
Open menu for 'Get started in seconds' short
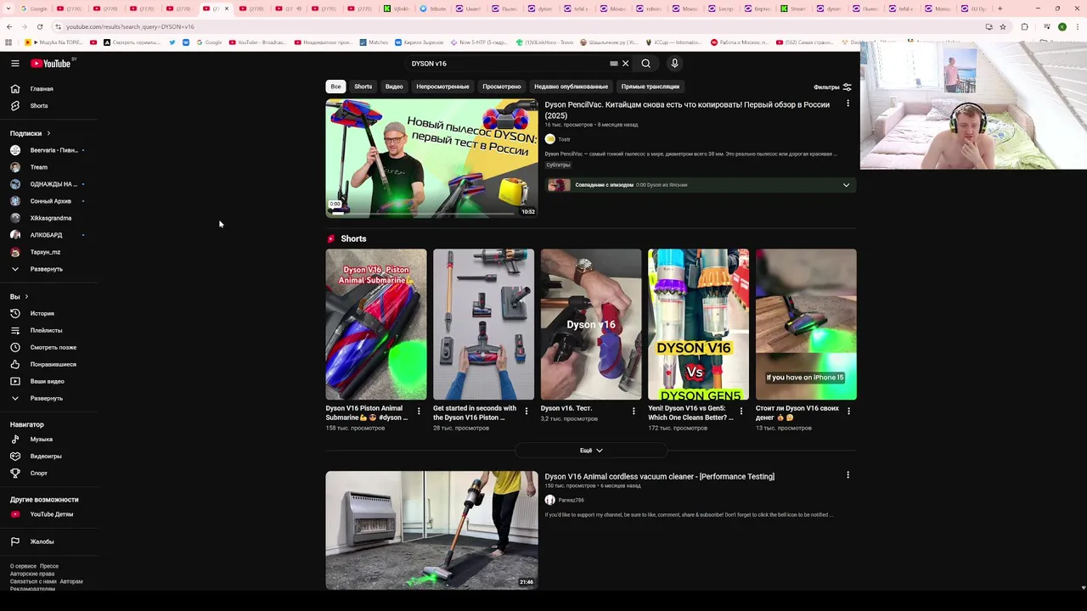526,412
